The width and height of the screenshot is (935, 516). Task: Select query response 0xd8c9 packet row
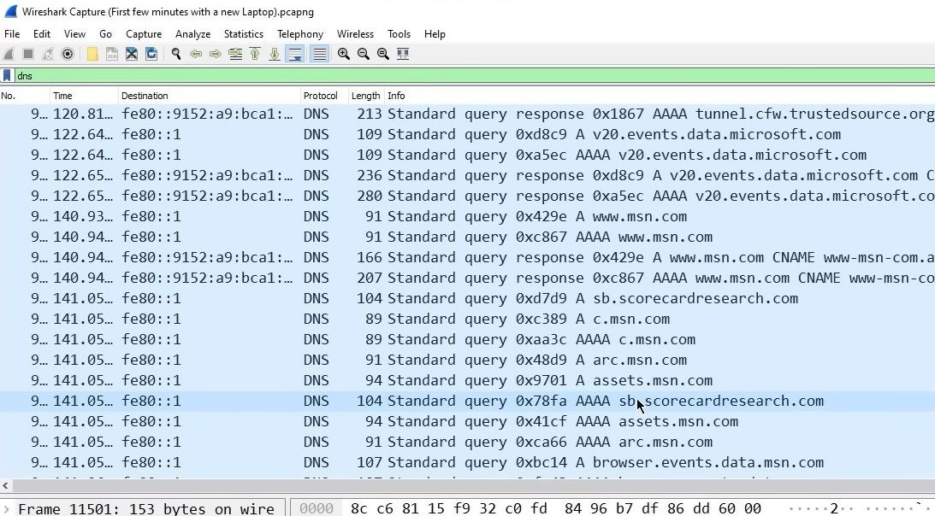467,175
